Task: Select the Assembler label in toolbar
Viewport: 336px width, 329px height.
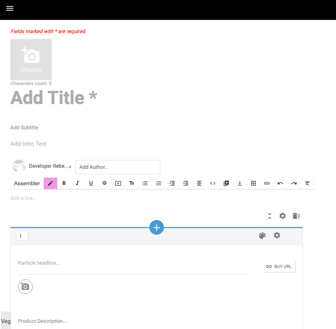Action: 27,184
